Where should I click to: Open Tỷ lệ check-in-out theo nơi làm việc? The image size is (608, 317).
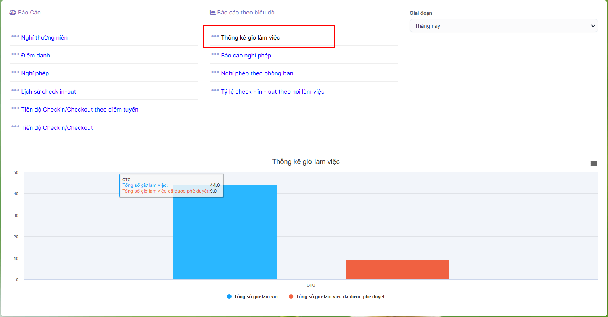pyautogui.click(x=272, y=92)
